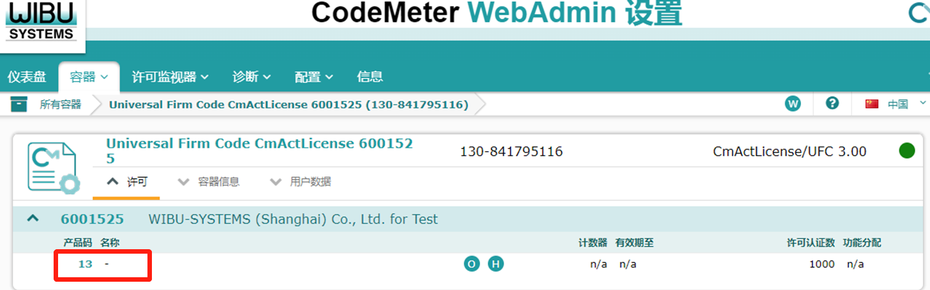This screenshot has height=290, width=930.
Task: Open product code 13 link
Action: pyautogui.click(x=85, y=264)
